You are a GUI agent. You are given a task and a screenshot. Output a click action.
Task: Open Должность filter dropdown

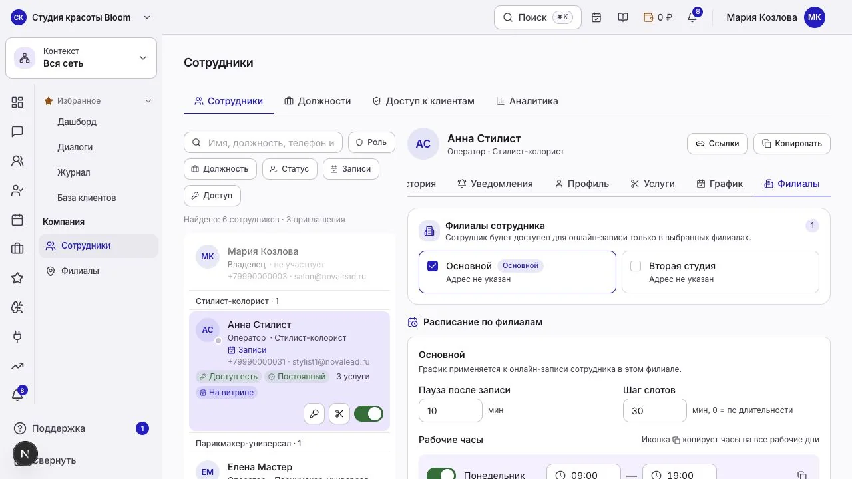[x=220, y=169]
